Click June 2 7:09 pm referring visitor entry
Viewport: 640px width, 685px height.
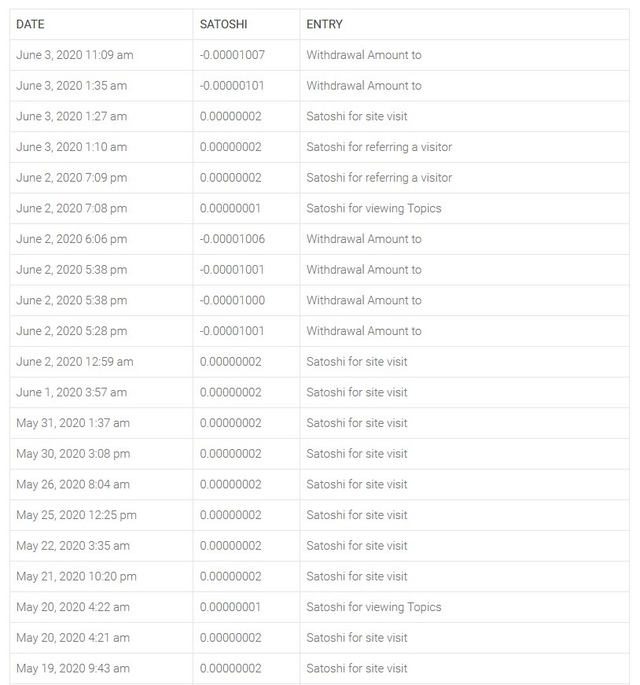(379, 178)
